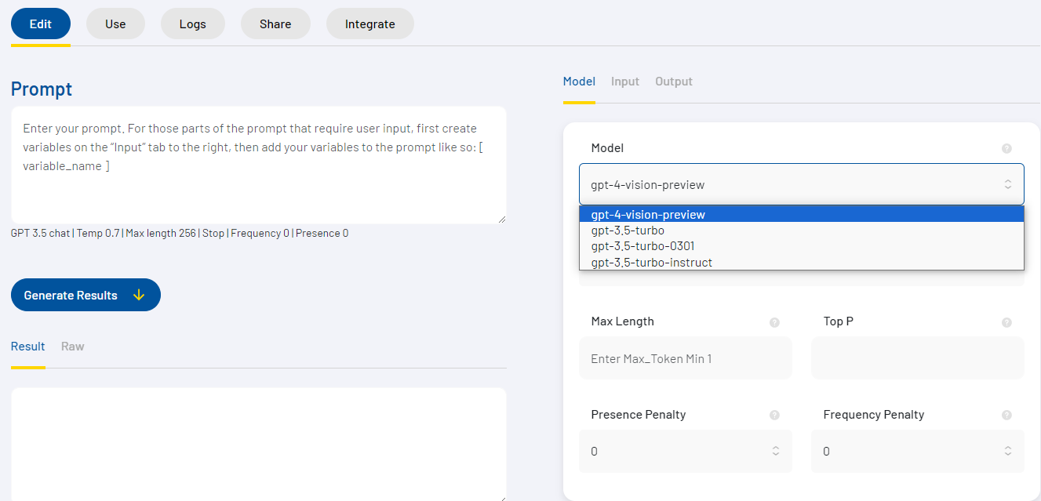Open the Integrate section
This screenshot has height=501, width=1041.
pos(369,24)
